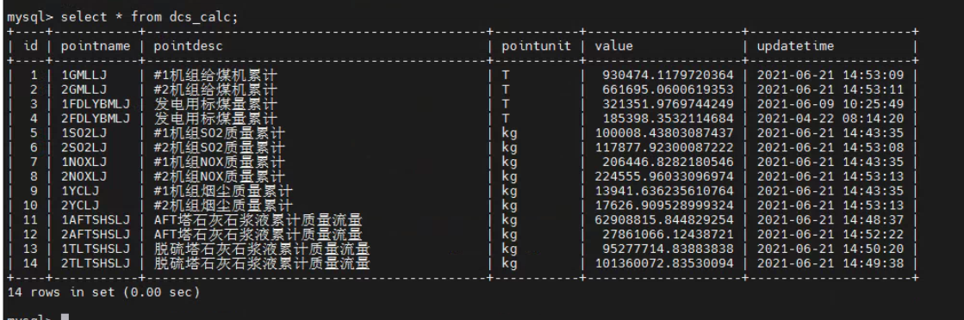Click the 'value' column header
Screen dimensions: 964x320
[613, 46]
